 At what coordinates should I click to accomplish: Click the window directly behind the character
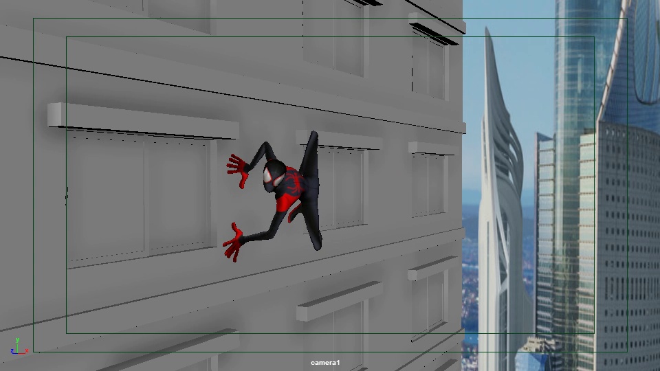point(342,187)
